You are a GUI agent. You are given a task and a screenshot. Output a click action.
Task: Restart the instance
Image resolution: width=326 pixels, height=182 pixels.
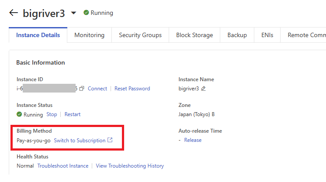pyautogui.click(x=73, y=114)
